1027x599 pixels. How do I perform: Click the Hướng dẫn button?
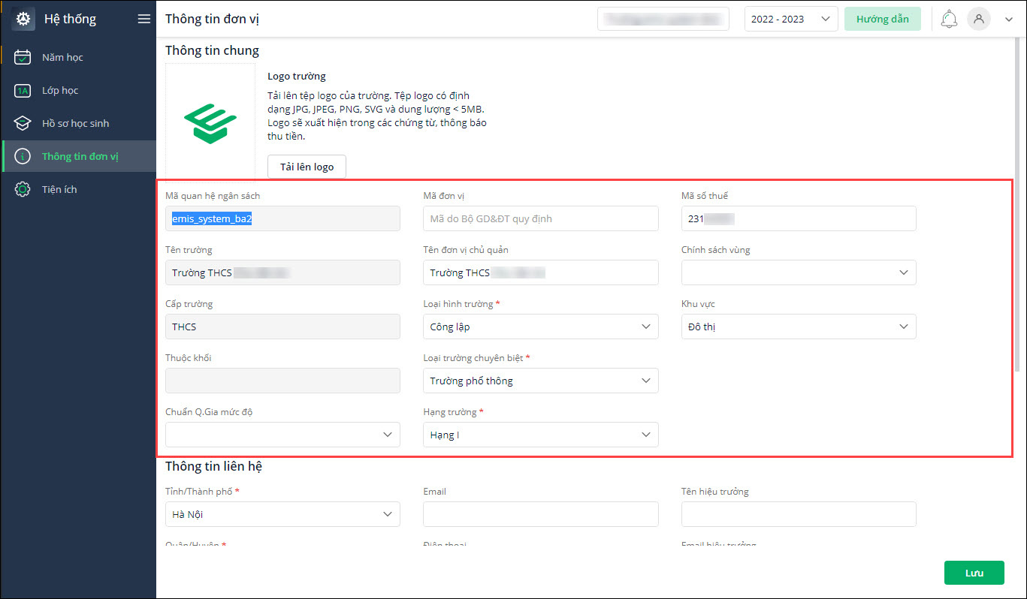(x=883, y=19)
